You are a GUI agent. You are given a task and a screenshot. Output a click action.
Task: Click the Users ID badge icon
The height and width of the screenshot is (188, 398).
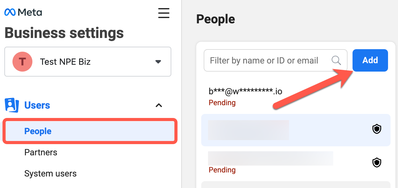10,105
